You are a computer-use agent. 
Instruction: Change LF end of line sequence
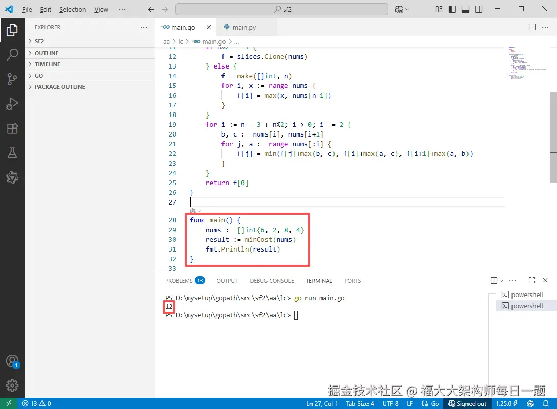[x=410, y=403]
